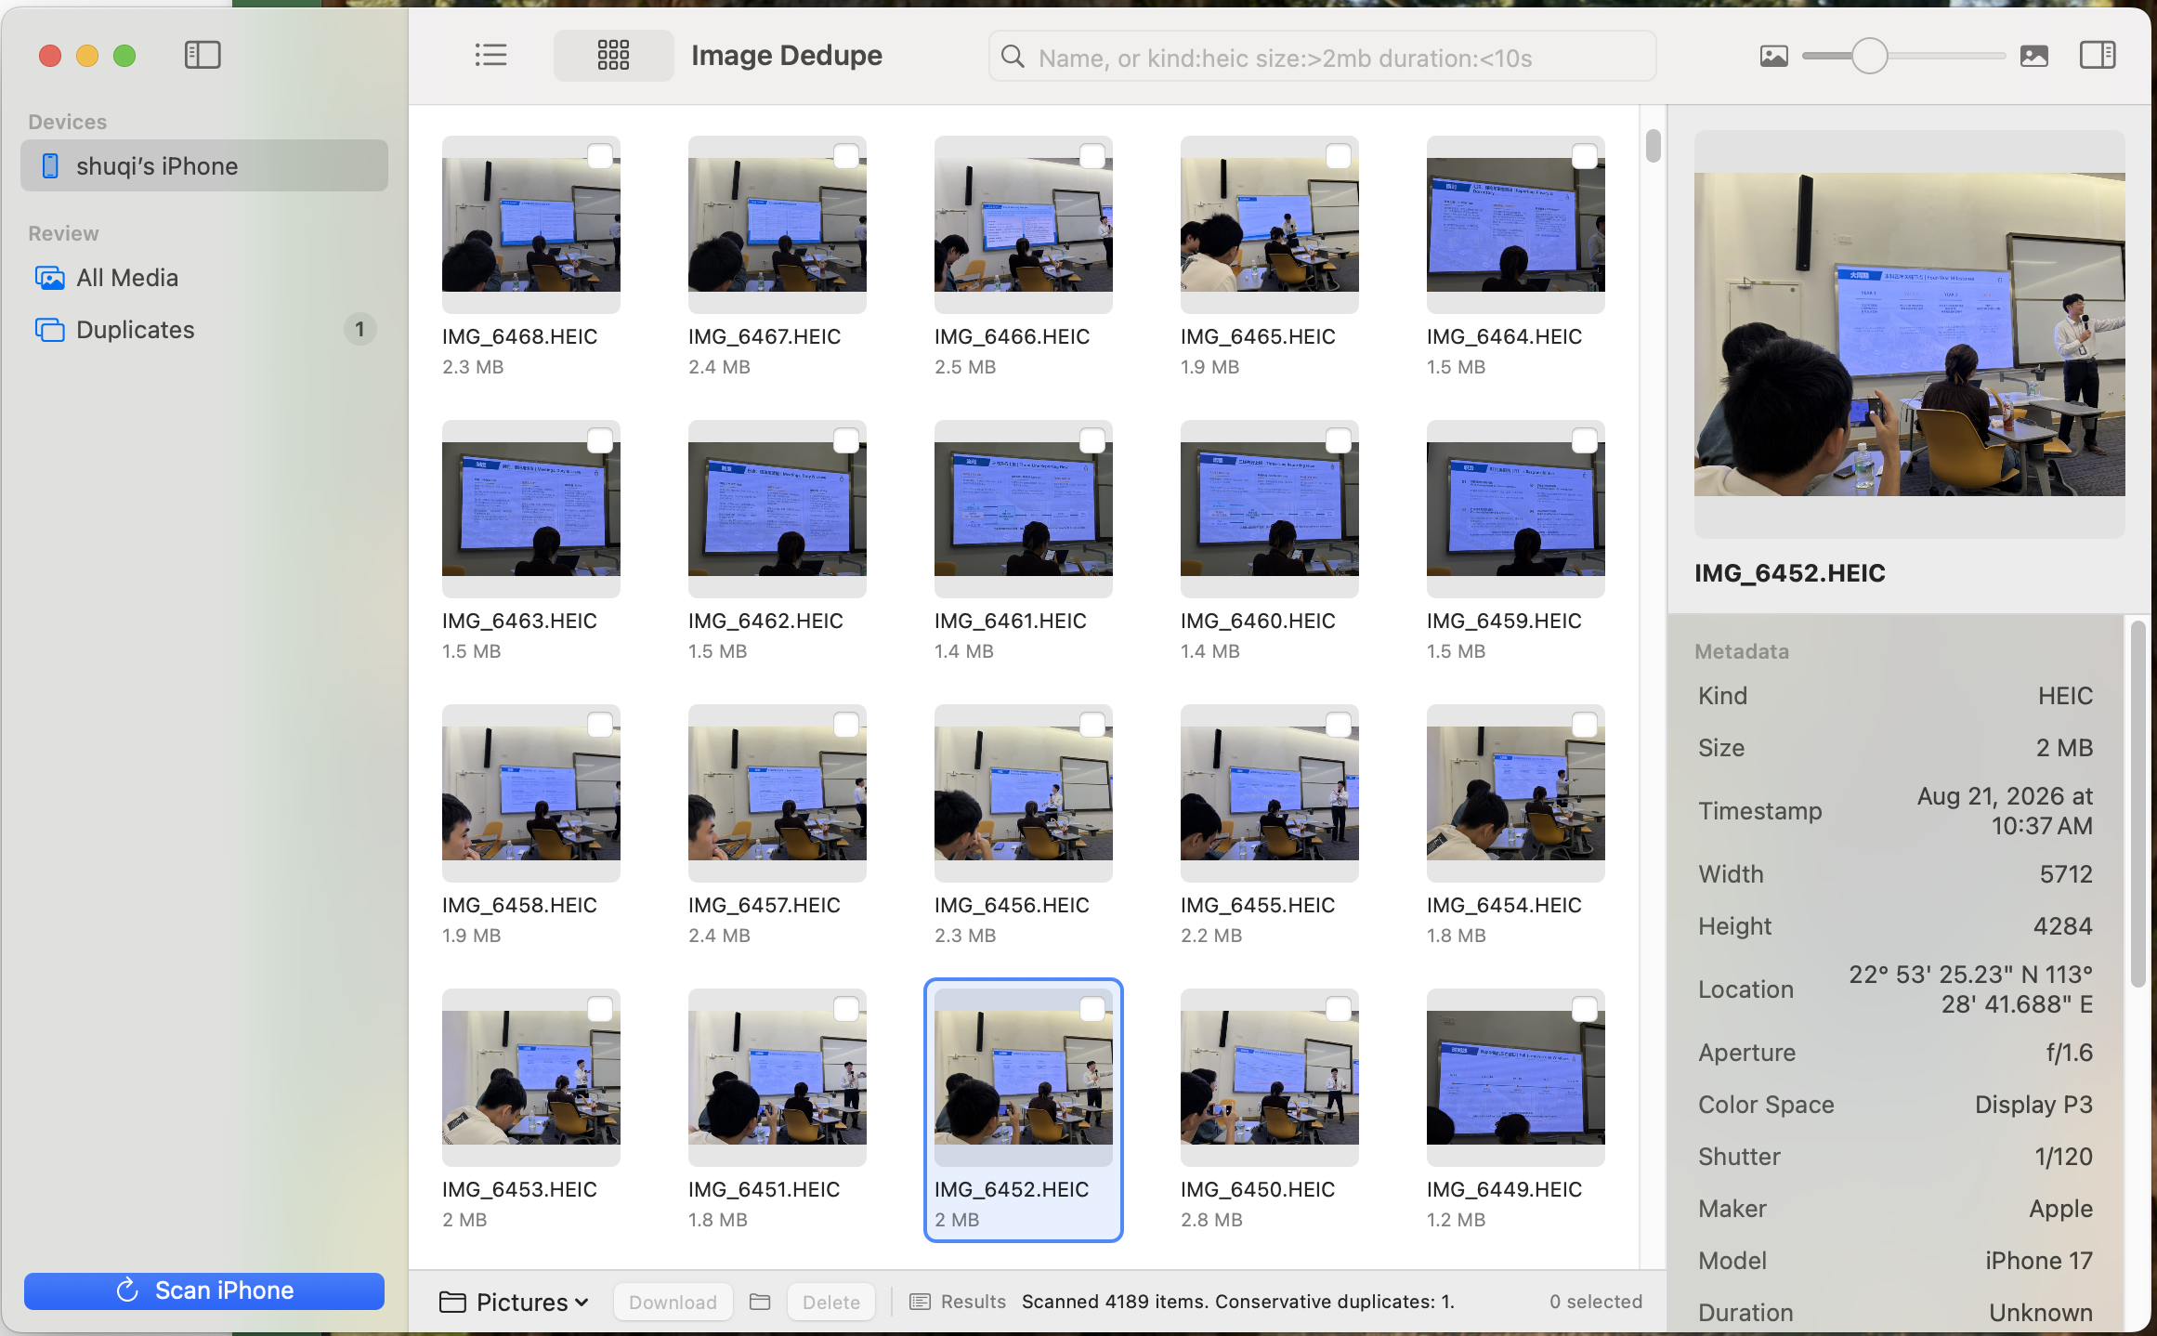Click the Kind HEIC value
The image size is (2157, 1336).
(x=2065, y=696)
